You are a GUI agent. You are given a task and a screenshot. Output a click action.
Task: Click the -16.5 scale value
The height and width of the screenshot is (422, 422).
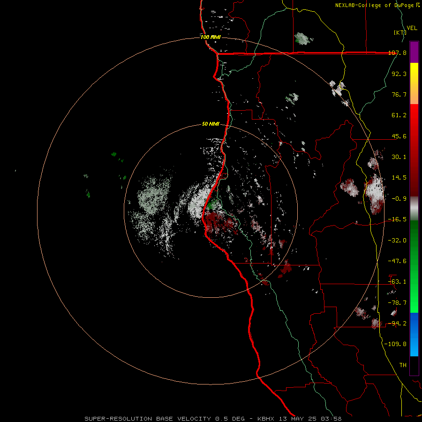(397, 219)
